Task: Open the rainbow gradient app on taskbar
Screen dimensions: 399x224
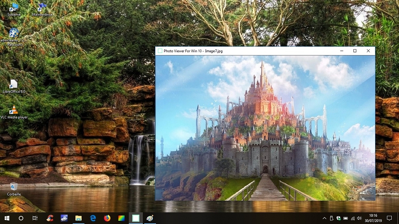Action: coord(121,218)
